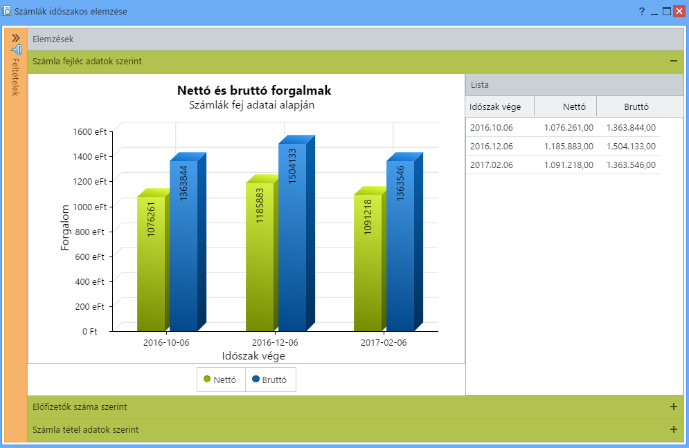Click the green bar labeled 1091218
The height and width of the screenshot is (448, 689).
[368, 263]
